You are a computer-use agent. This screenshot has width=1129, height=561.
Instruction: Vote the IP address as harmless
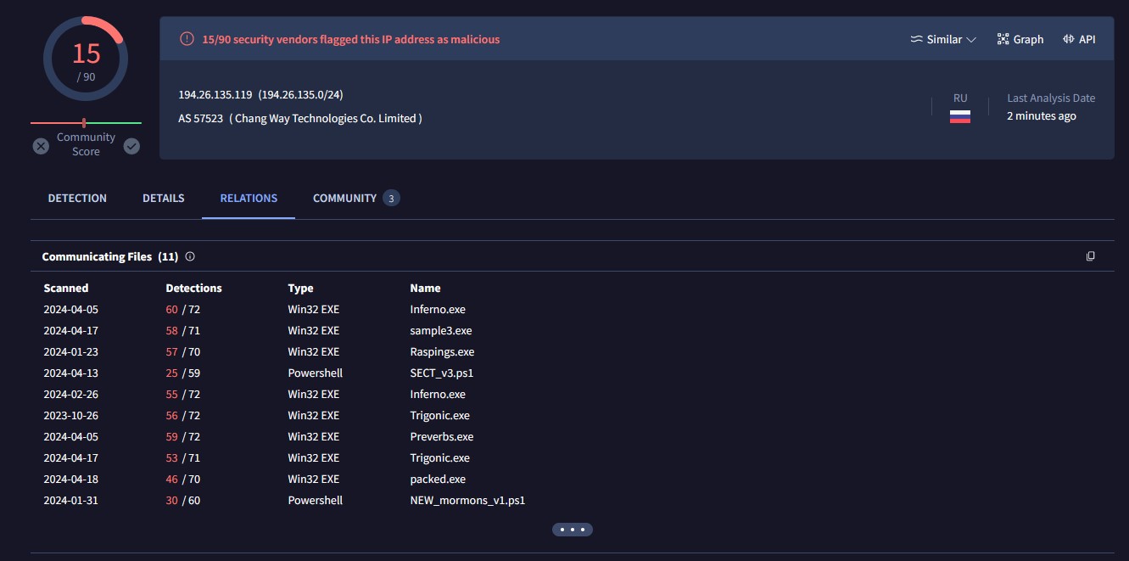[x=131, y=146]
